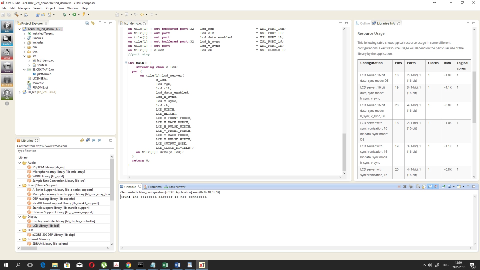Open the File menu
The image size is (480, 270).
pos(4,8)
